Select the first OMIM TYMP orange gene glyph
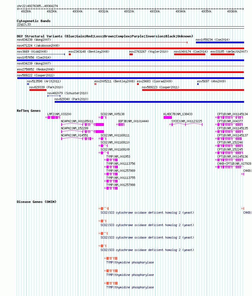This screenshot has height=296, width=252. [x=111, y=258]
